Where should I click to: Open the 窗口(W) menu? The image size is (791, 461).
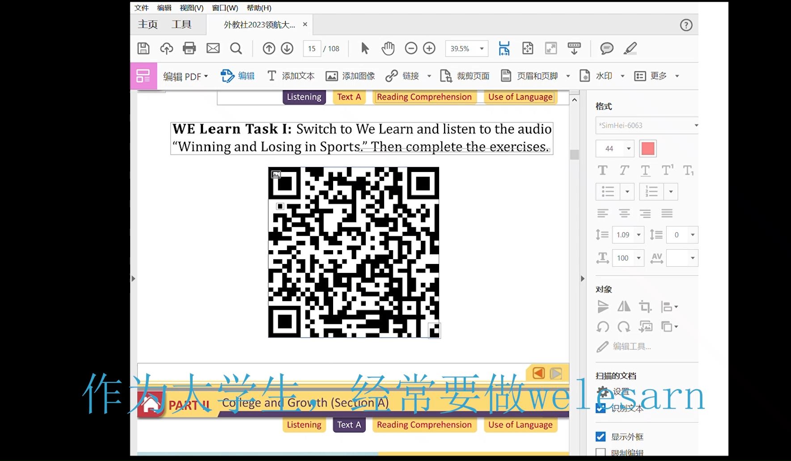225,8
